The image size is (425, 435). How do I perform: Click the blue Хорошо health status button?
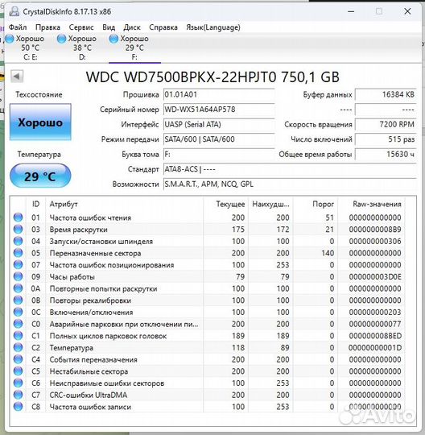coord(40,122)
